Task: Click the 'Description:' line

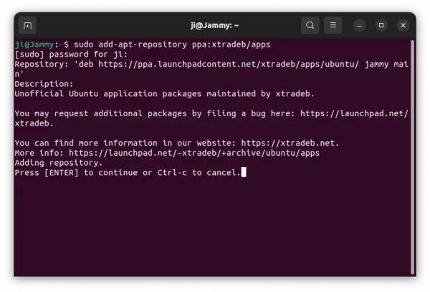Action: tap(44, 84)
